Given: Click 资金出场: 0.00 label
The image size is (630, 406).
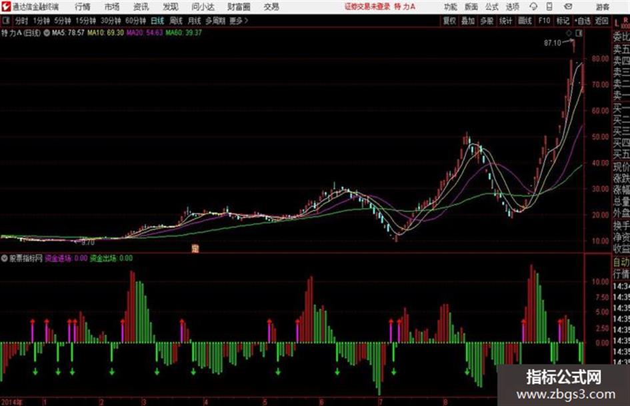Looking at the screenshot, I should 111,258.
